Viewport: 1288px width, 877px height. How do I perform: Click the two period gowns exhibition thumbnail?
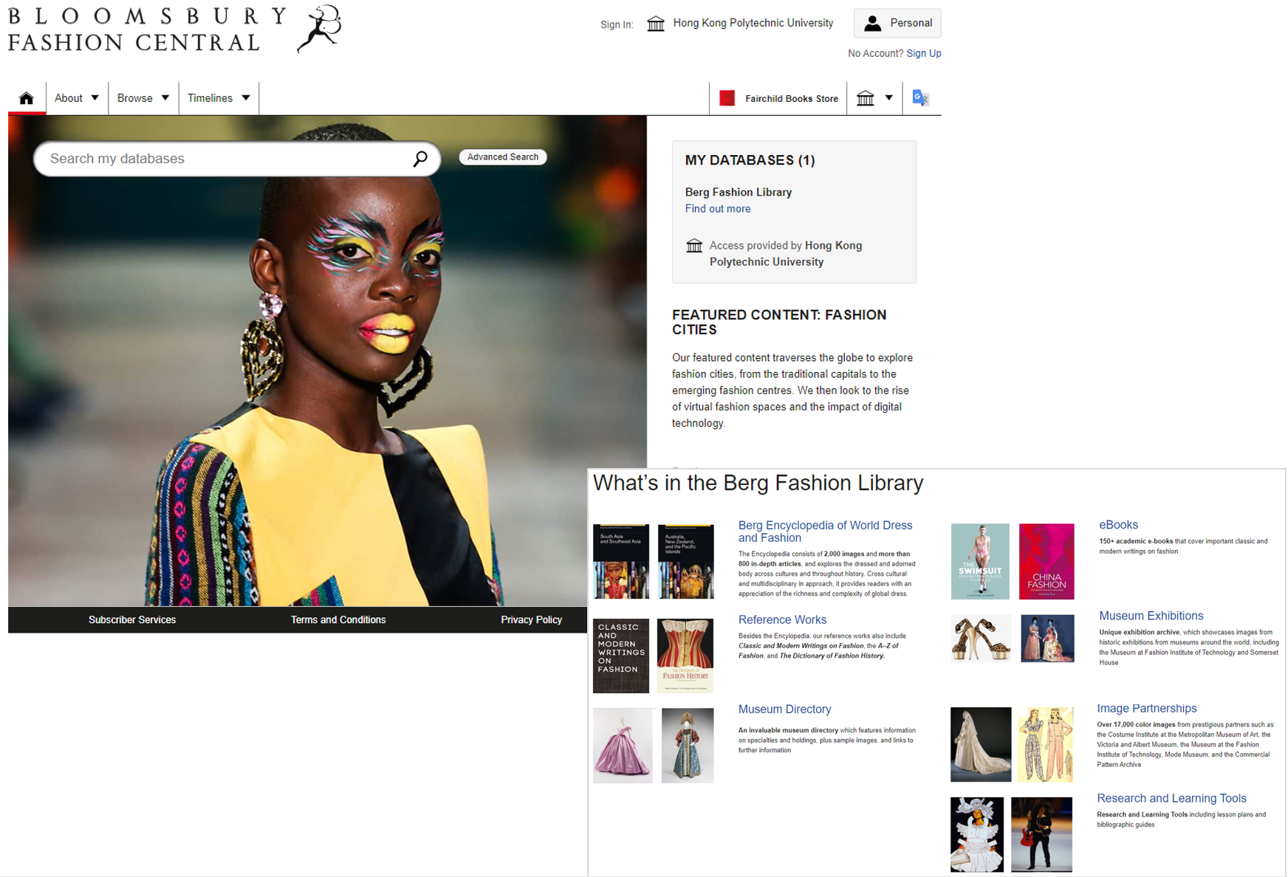tap(1047, 639)
